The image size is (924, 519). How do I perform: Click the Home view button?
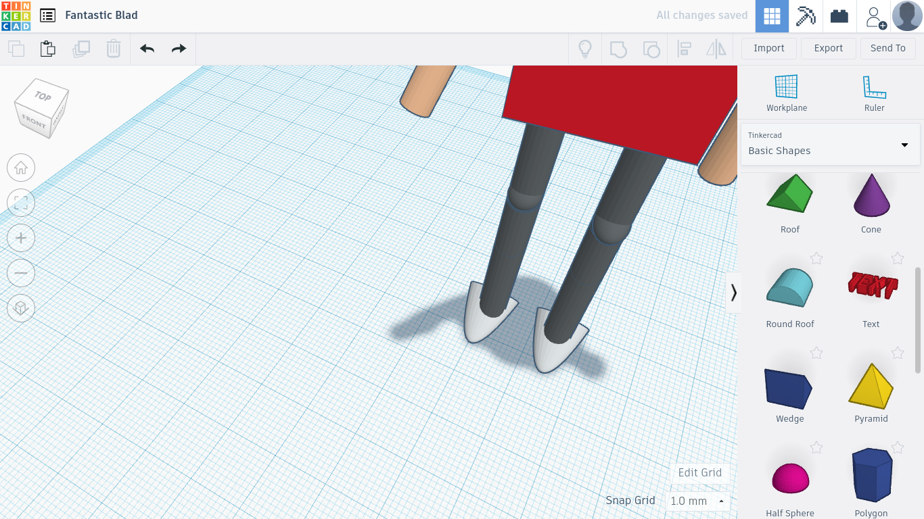(x=21, y=168)
